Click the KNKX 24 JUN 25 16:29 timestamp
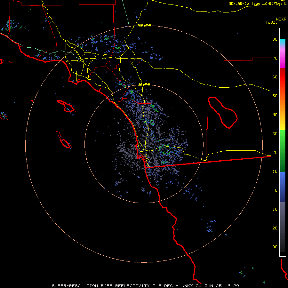This screenshot has height=288, width=288. (210, 286)
